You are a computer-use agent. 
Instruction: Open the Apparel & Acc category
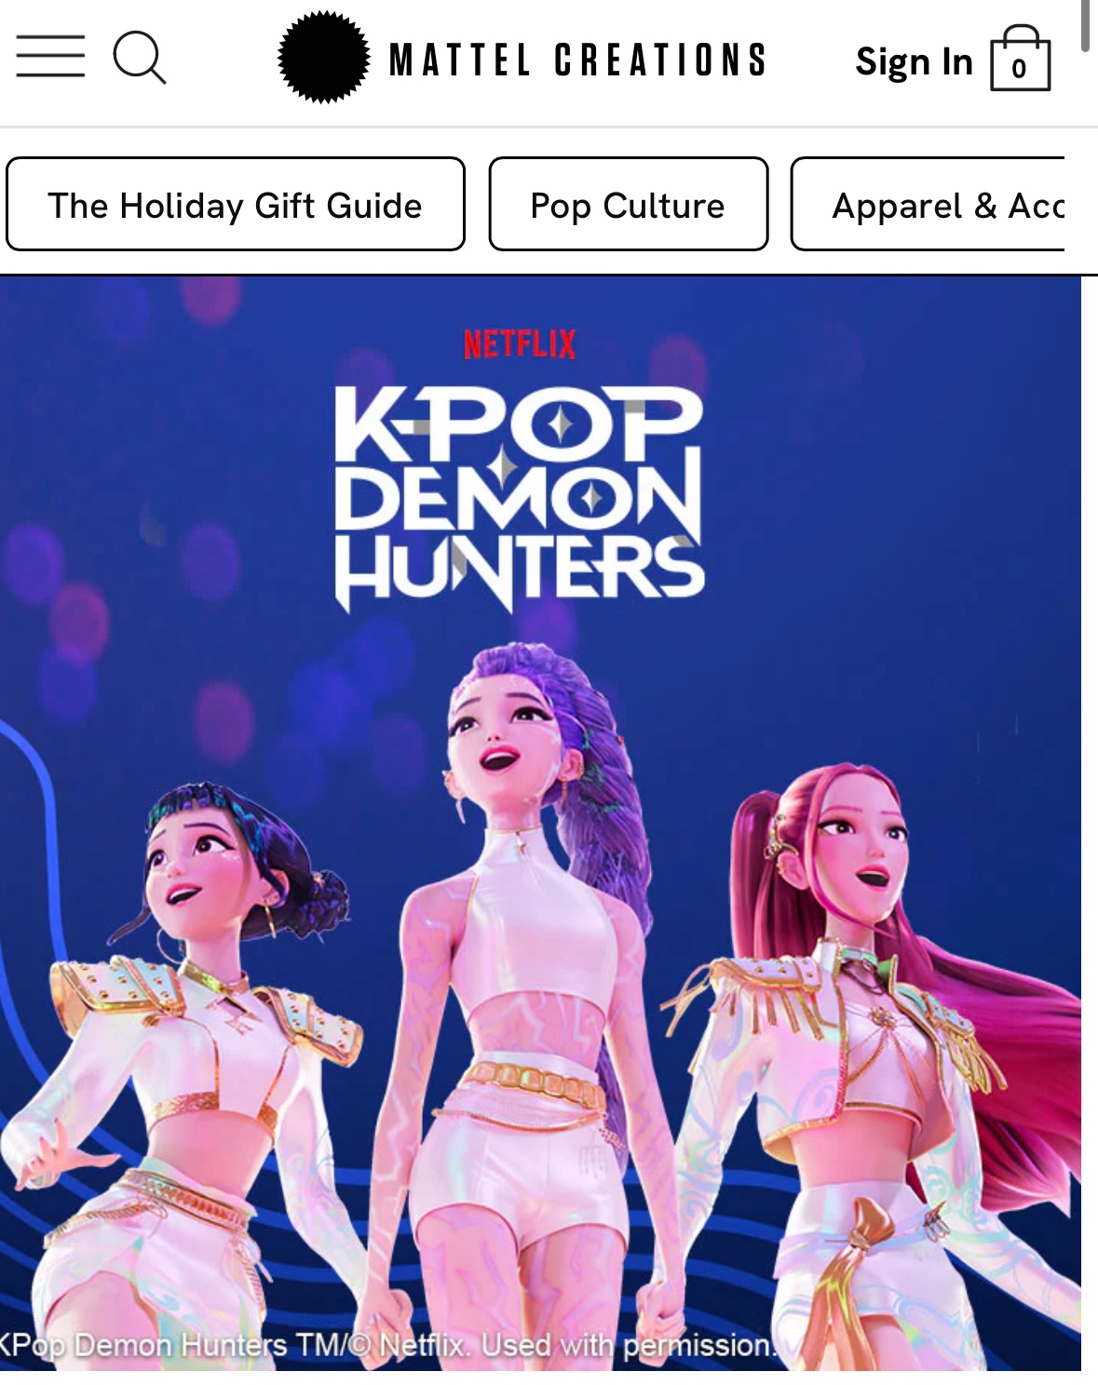coord(929,204)
